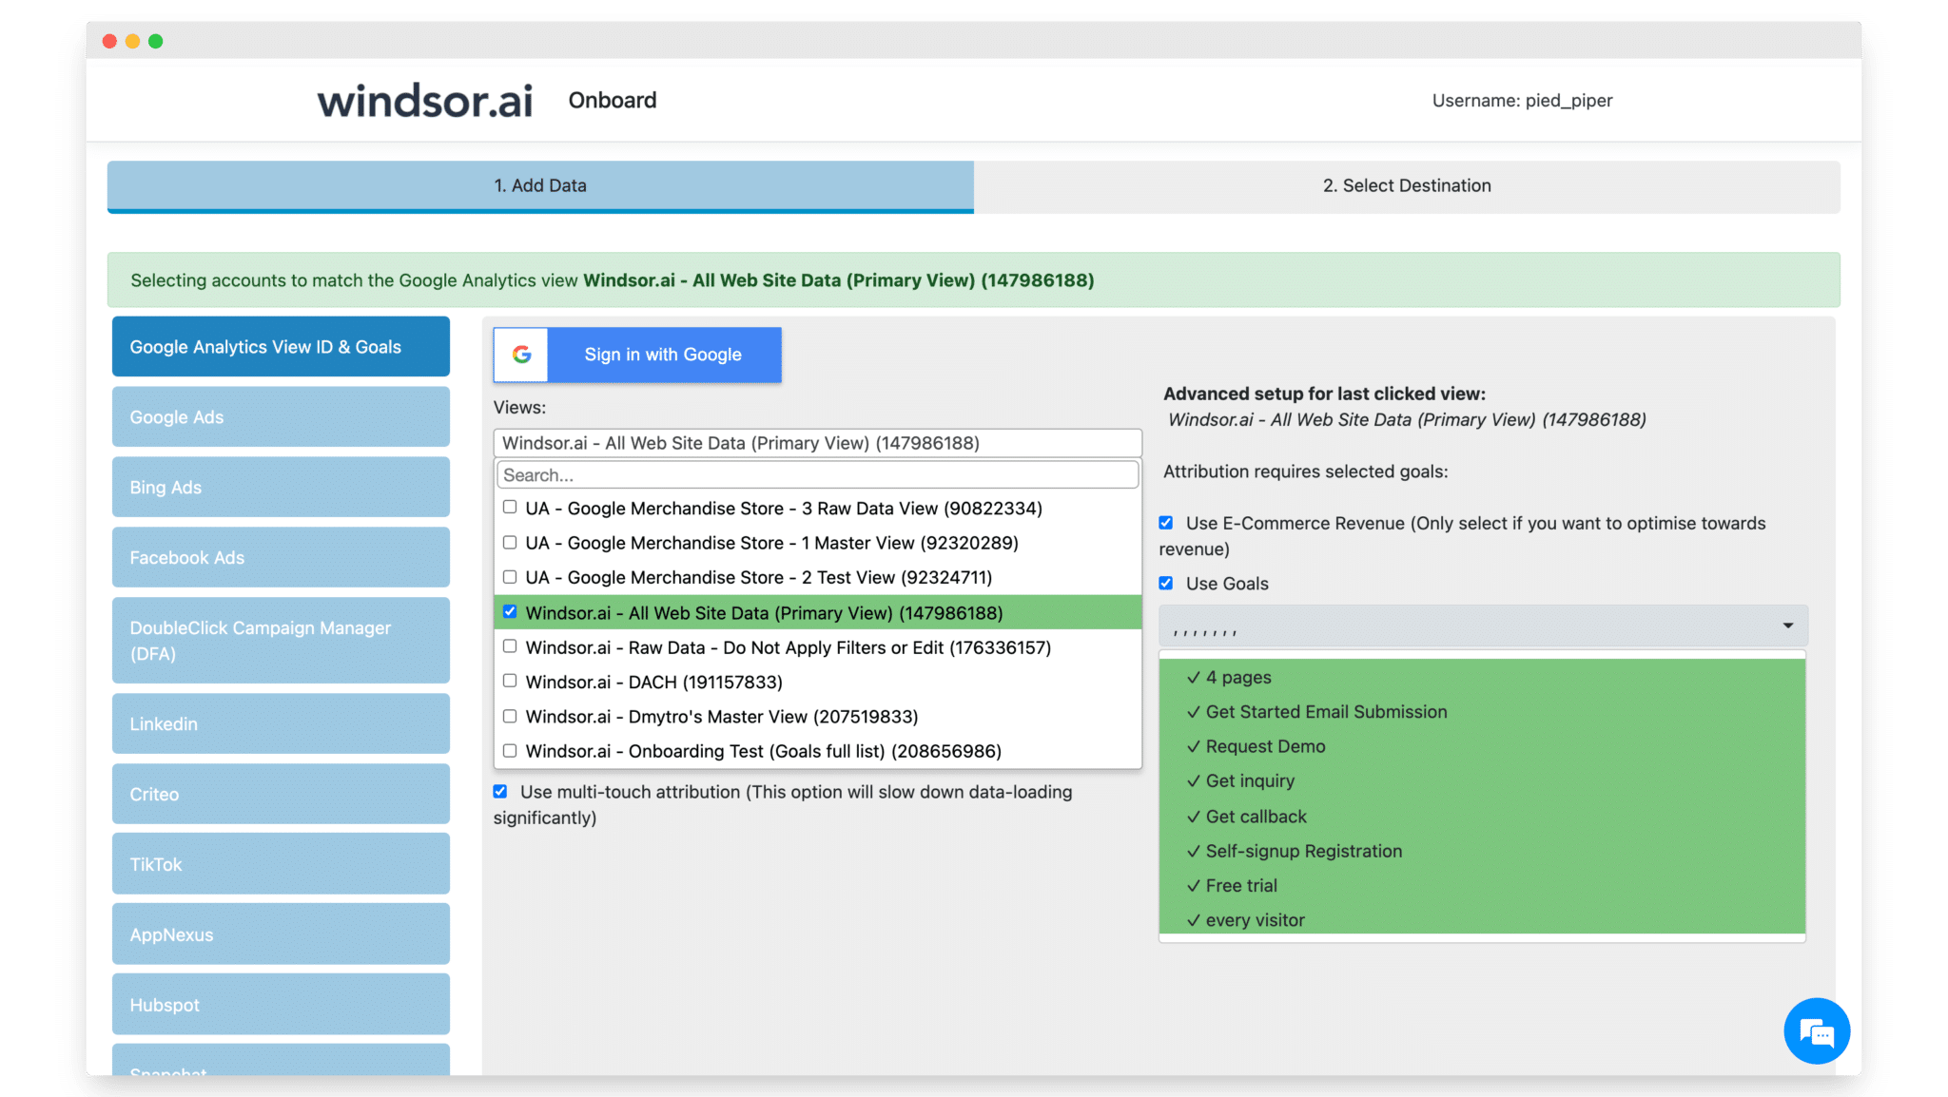This screenshot has width=1948, height=1097.
Task: Open the chat support widget
Action: click(x=1817, y=1030)
